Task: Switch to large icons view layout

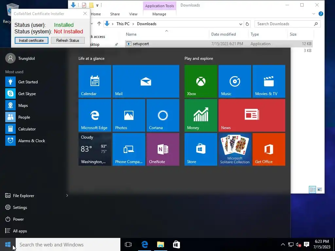Action: (320, 190)
